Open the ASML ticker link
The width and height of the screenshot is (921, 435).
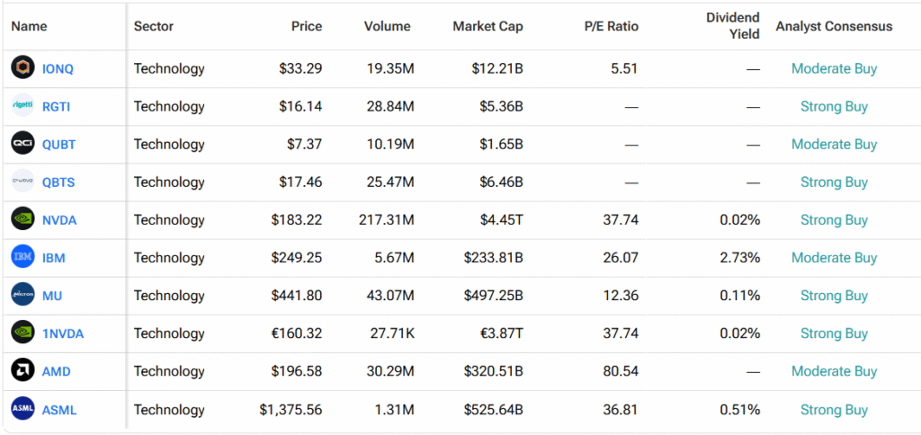[59, 410]
